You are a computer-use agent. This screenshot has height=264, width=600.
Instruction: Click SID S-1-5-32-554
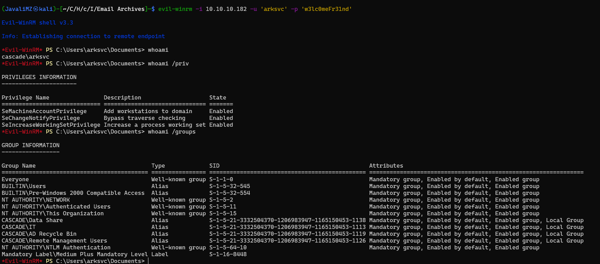click(x=230, y=193)
